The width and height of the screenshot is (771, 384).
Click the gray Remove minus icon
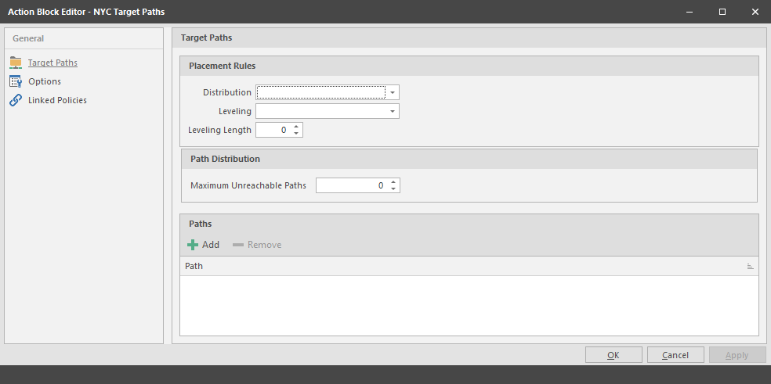pos(238,245)
